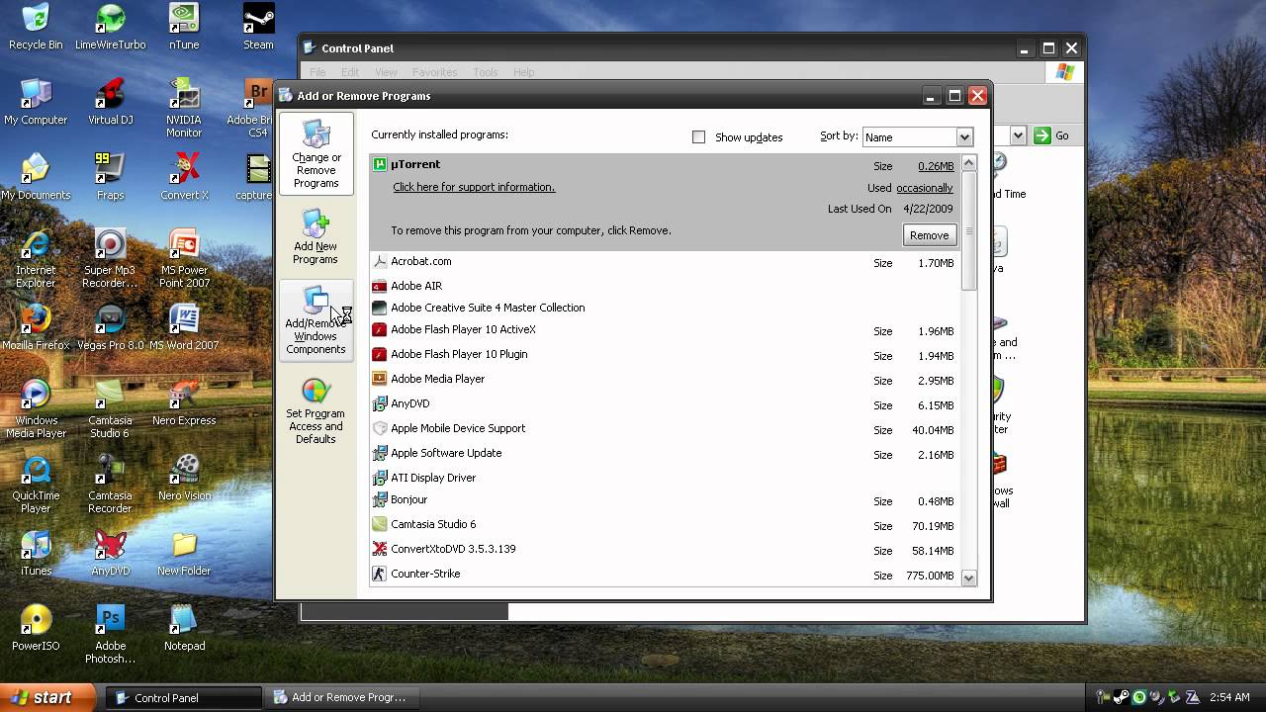Click the Camtasia Studio 6 list icon
Viewport: 1266px width, 712px height.
click(x=379, y=524)
